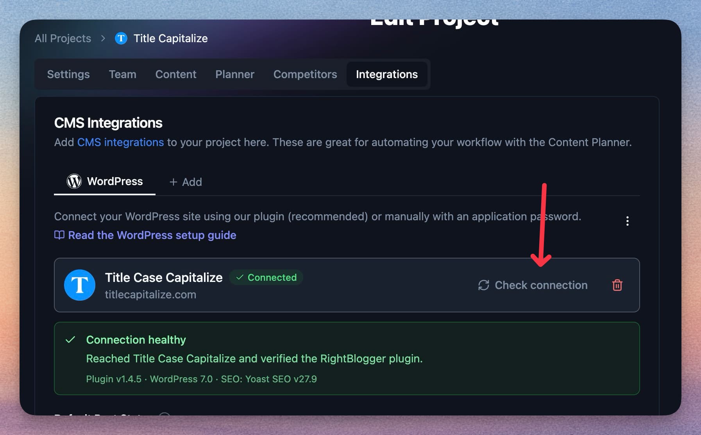701x435 pixels.
Task: Click the Connection healthy heading
Action: pos(136,340)
